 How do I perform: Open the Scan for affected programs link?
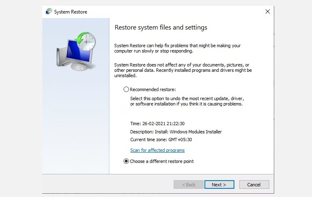(157, 150)
